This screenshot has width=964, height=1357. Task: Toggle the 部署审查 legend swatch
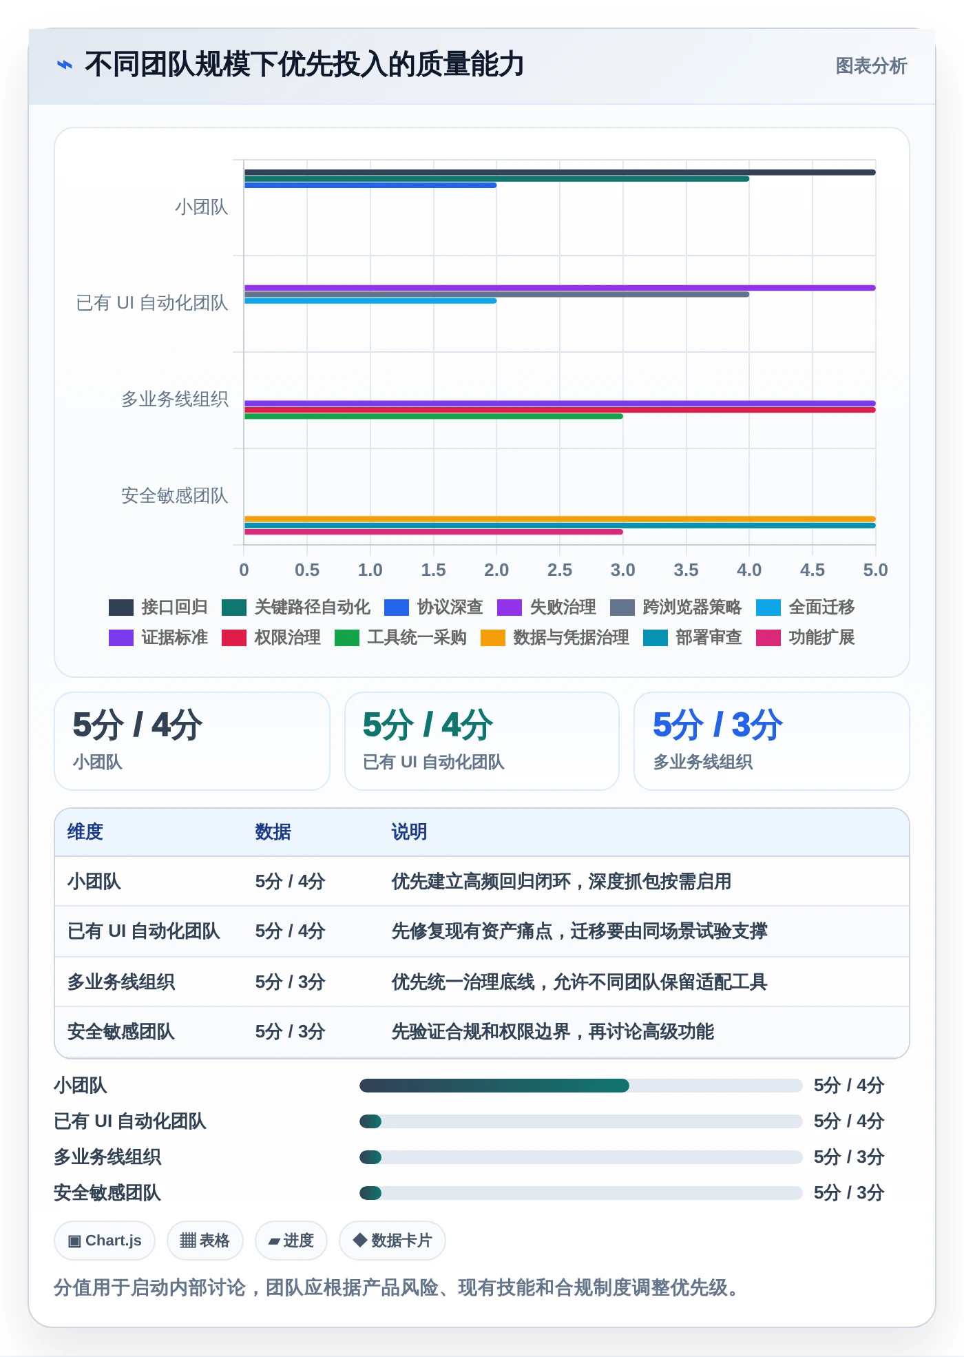(656, 637)
